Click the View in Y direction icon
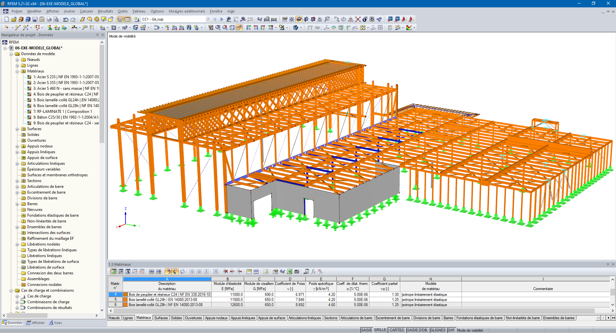This screenshot has height=333, width=616. click(256, 28)
